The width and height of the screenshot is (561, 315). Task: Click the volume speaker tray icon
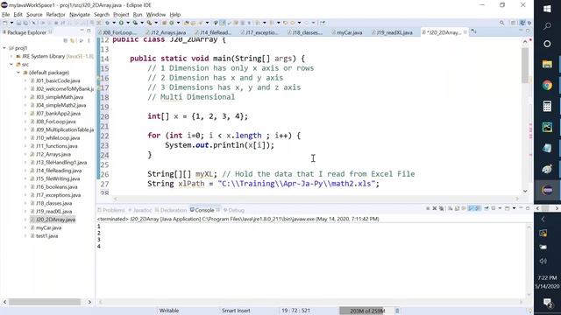(543, 261)
